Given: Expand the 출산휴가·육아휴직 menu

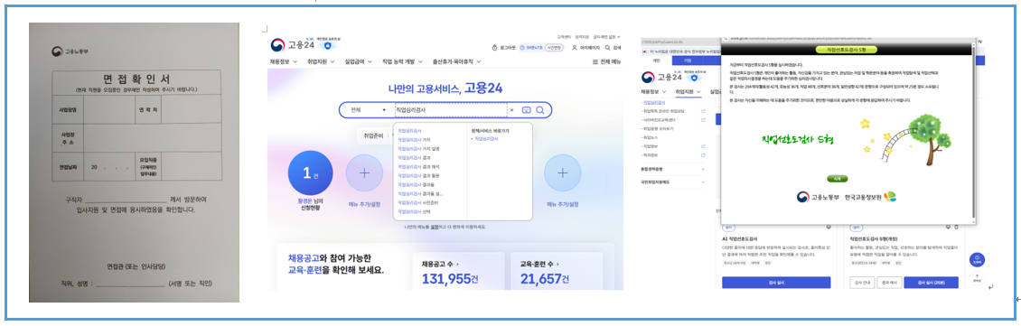Looking at the screenshot, I should click(456, 61).
